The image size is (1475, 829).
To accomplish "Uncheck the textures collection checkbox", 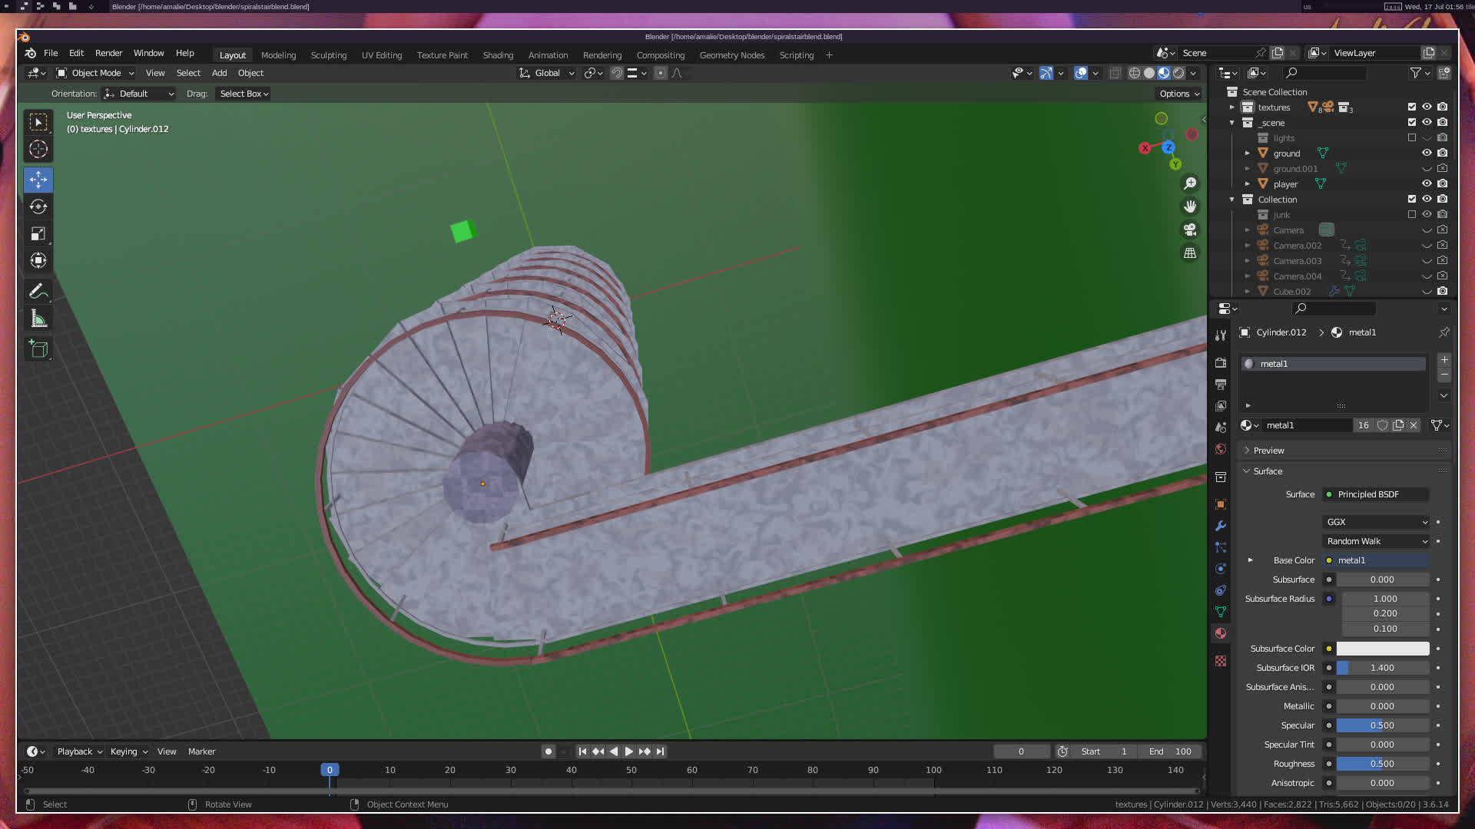I will click(x=1411, y=107).
